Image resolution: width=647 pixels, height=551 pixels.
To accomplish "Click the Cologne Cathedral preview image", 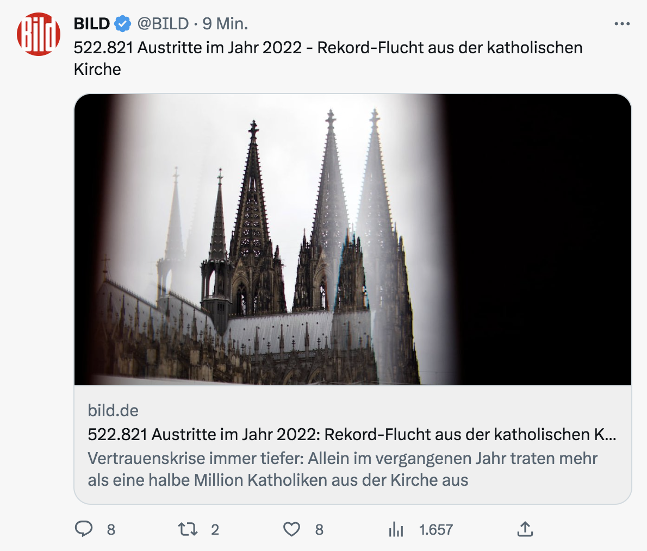I will 353,240.
